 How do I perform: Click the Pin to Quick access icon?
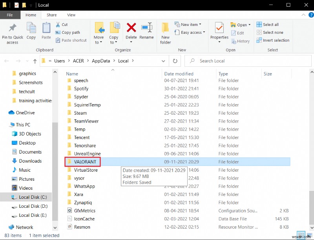[x=13, y=28]
